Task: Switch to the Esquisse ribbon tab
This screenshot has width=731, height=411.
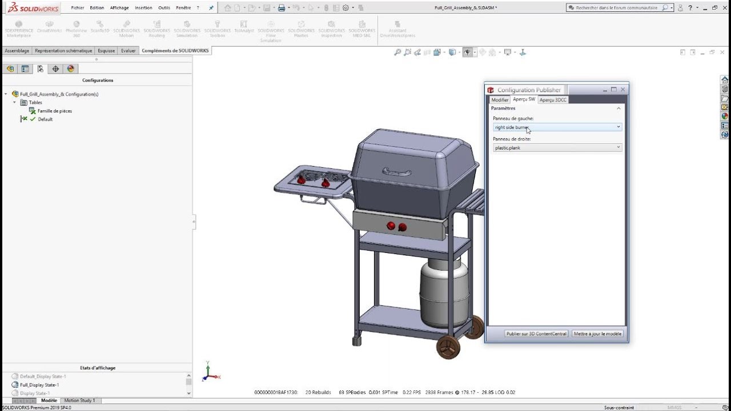Action: [106, 51]
